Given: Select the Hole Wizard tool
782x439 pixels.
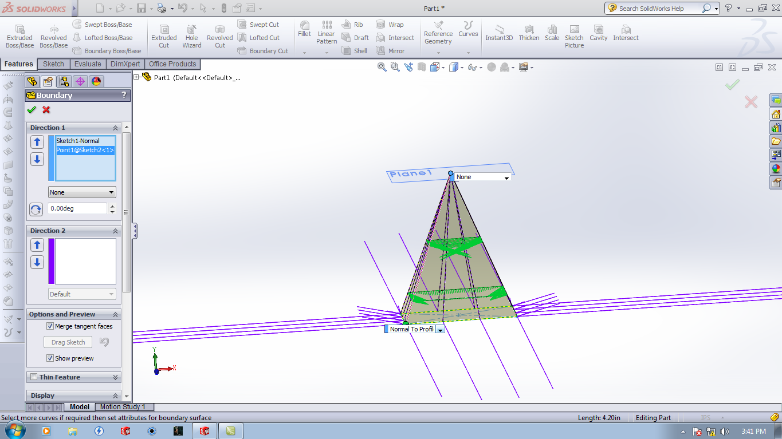Looking at the screenshot, I should (x=191, y=36).
